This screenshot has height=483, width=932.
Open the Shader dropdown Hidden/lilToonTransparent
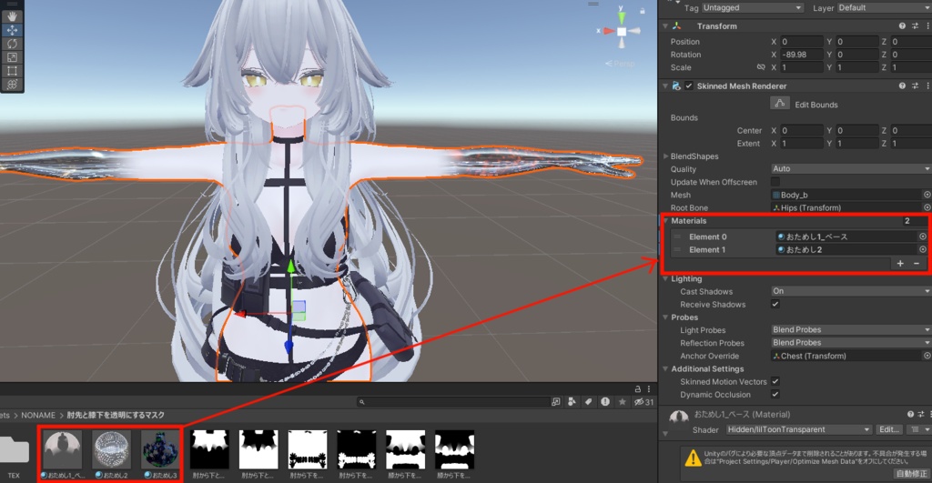point(799,429)
